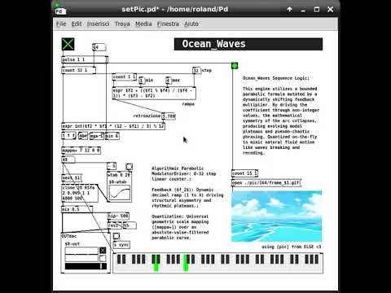Click the 'Quantization: Universal' comment text
Viewport: 391px width, 293px height.
(x=180, y=216)
